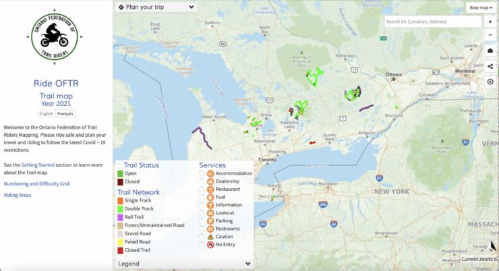Click the Single Track orange color swatch

coord(120,201)
